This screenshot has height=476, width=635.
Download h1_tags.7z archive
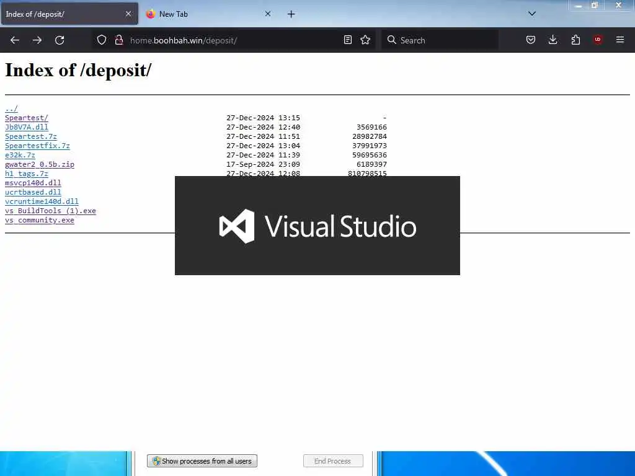[26, 174]
